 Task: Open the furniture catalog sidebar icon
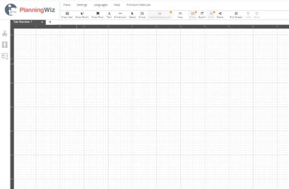tap(5, 33)
